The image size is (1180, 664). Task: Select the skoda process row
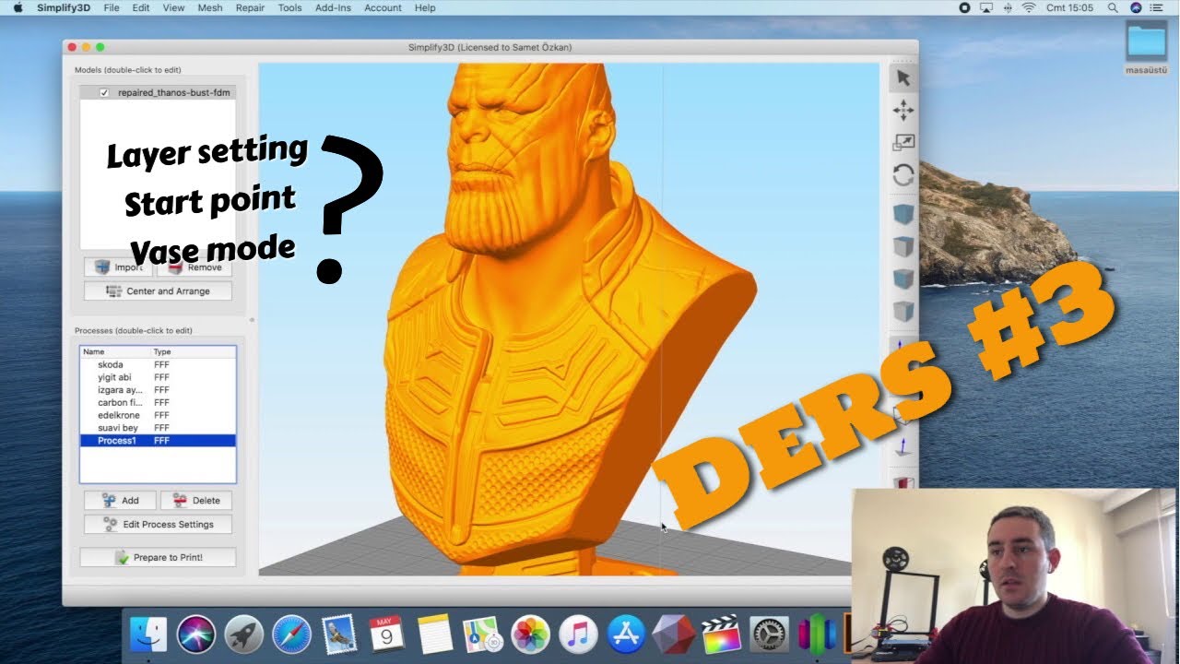[x=158, y=364]
